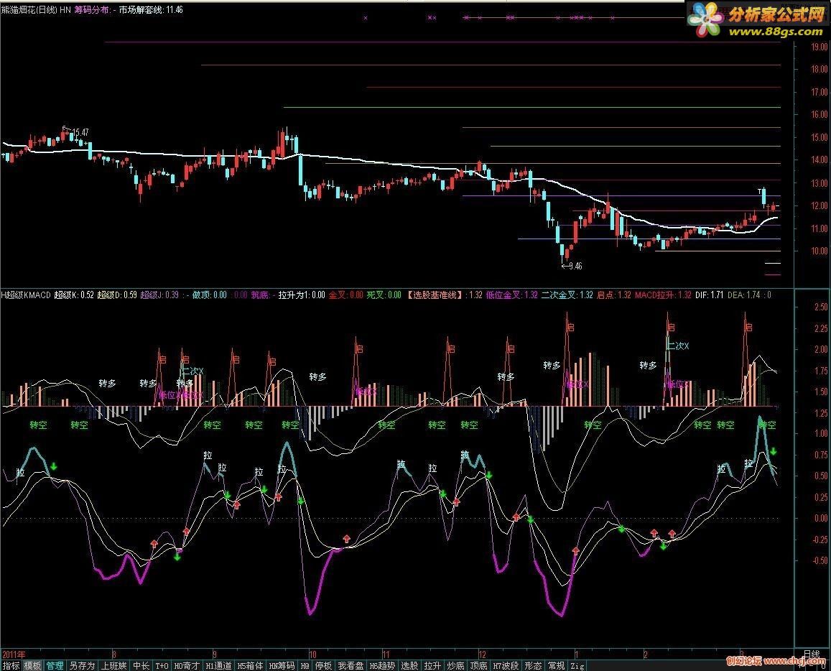831x671 pixels.
Task: Click the 创幻论坛 www.chcj.com link
Action: click(776, 660)
